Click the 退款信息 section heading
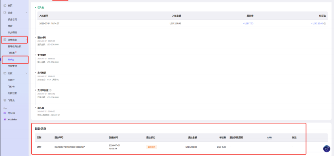Viewport: 334px width, 156px height. click(x=41, y=129)
